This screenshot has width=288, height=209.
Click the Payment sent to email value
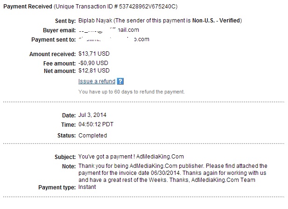point(114,39)
